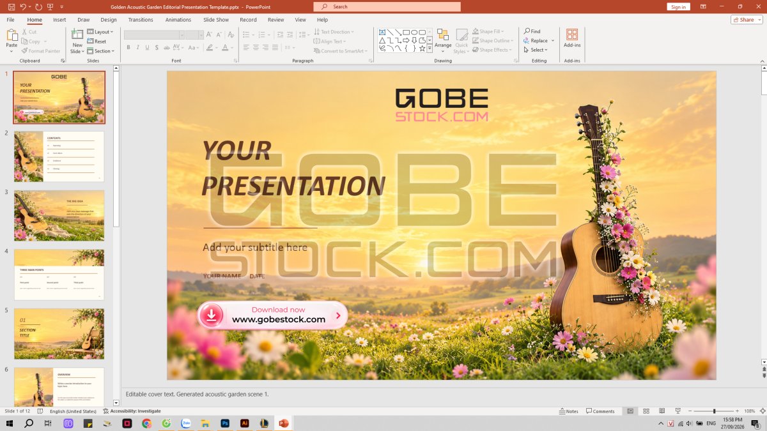Click the Undo arrow icon
767x431 pixels.
[23, 6]
